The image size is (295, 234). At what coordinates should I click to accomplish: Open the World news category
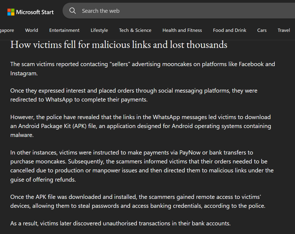(32, 30)
